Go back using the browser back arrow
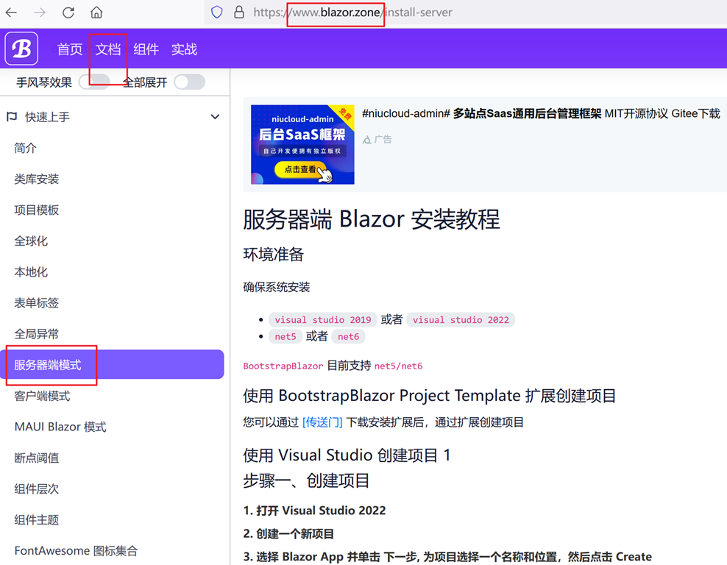The height and width of the screenshot is (565, 727). coord(11,13)
